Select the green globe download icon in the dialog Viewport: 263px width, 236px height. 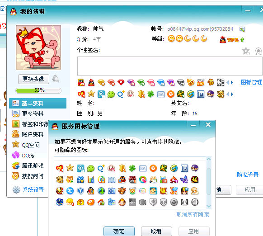(x=101, y=191)
